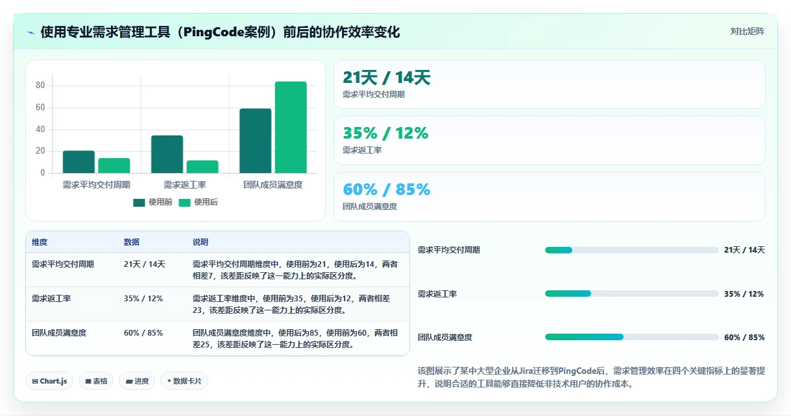Click the 数据 column header

132,242
